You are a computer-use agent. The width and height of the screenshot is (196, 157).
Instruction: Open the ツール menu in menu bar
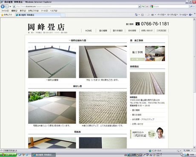pos(44,11)
